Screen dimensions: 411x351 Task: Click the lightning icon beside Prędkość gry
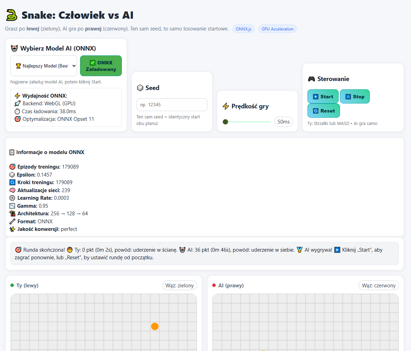226,106
